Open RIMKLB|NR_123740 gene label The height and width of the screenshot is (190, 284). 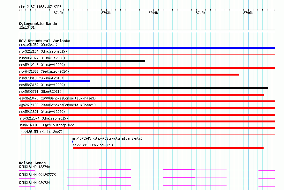click(34, 167)
